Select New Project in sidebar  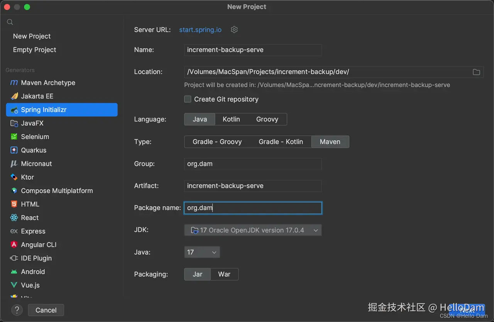click(32, 36)
